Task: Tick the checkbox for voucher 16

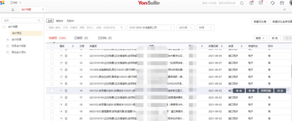Action: point(52,91)
